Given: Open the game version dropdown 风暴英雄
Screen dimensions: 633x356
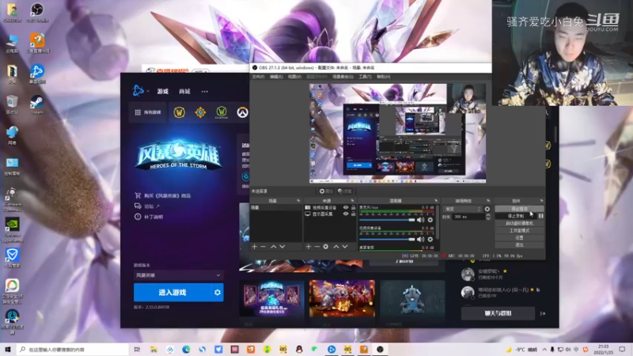Looking at the screenshot, I should [179, 275].
